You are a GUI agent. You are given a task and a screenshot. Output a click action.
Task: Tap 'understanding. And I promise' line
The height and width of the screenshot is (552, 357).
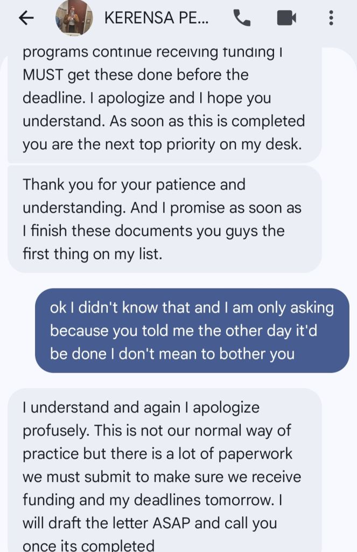pos(162,208)
